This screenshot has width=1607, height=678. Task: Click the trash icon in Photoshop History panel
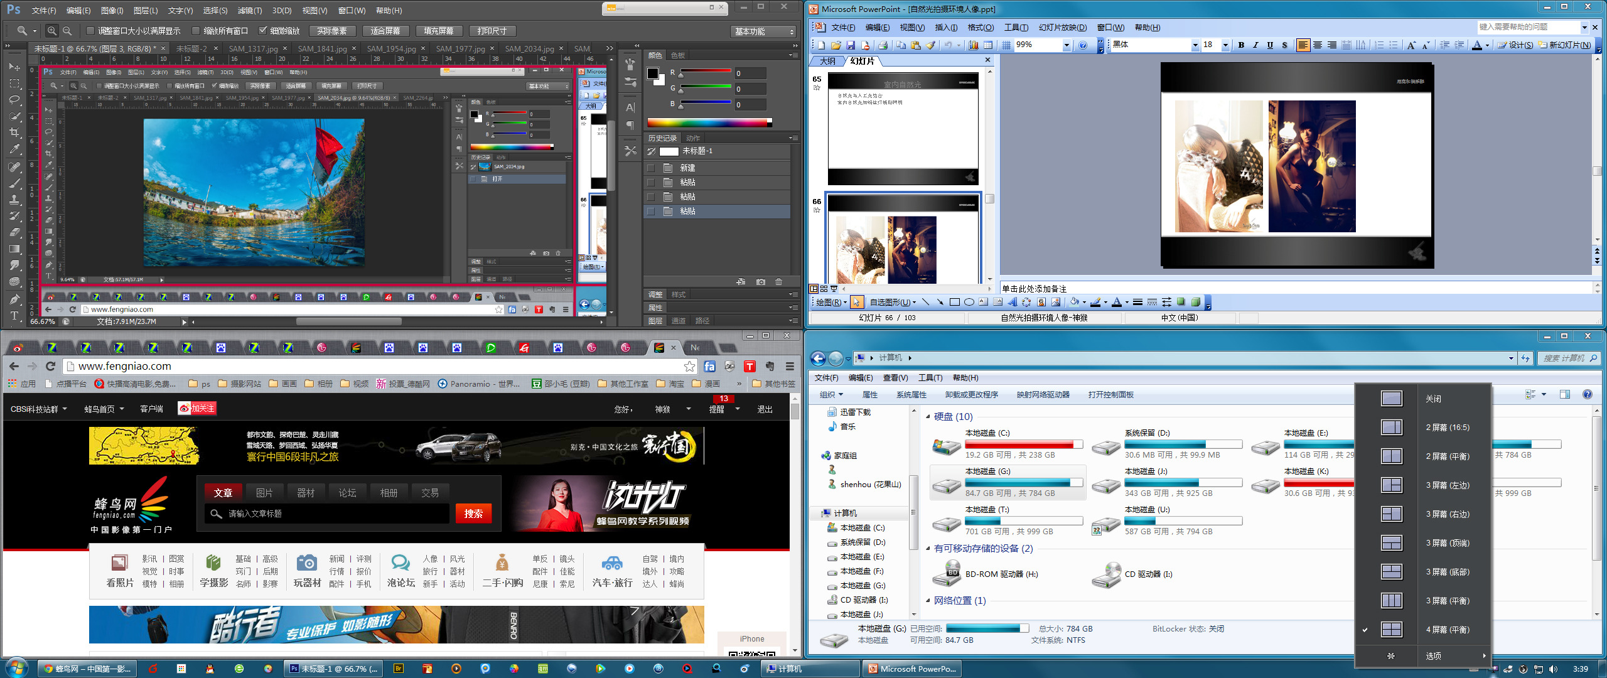click(x=778, y=282)
